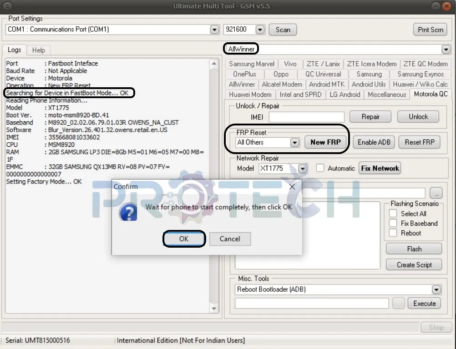The image size is (456, 349).
Task: Click the Scan ports button
Action: (x=283, y=30)
